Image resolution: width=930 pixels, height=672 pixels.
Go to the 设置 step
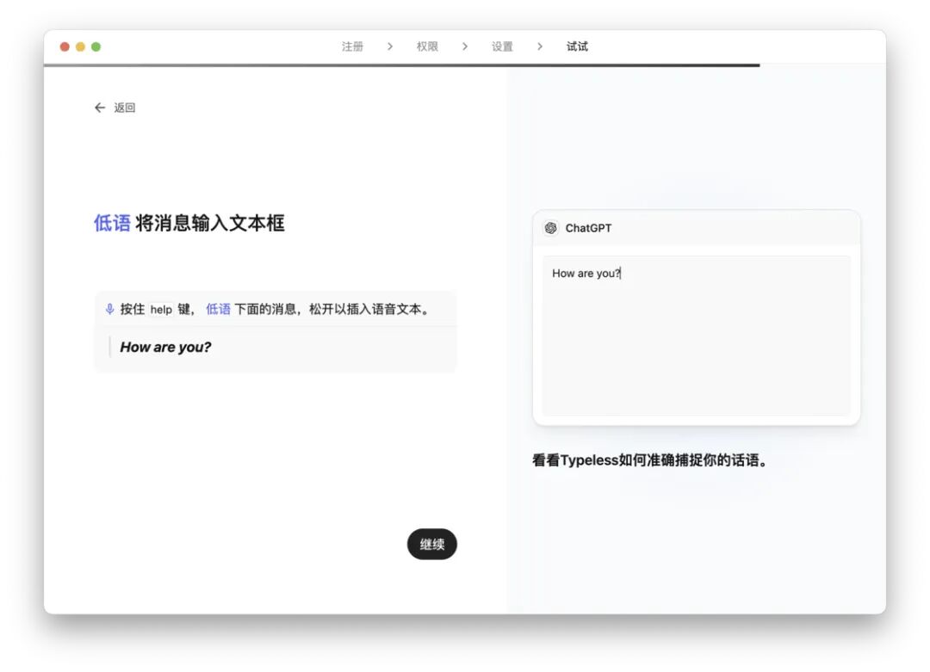(x=502, y=46)
